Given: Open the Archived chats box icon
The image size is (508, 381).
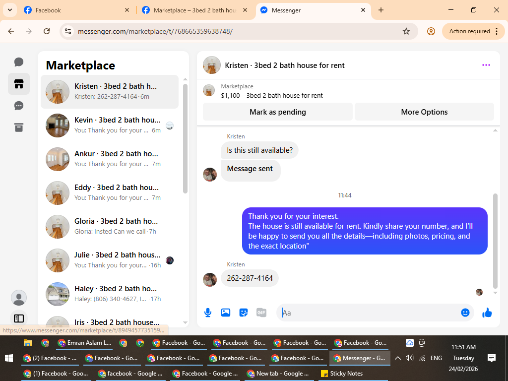Looking at the screenshot, I should [19, 127].
